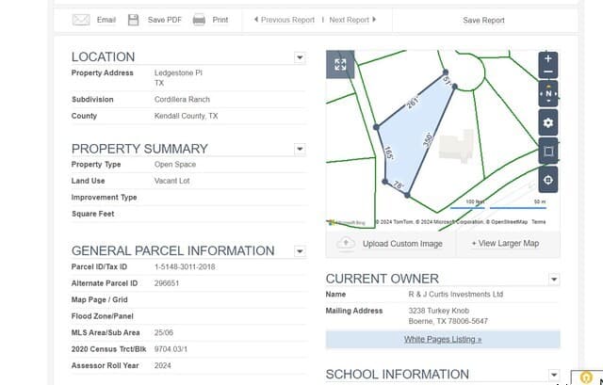
Task: Click parcel ID 1-5148-3011-2018
Action: pyautogui.click(x=185, y=267)
